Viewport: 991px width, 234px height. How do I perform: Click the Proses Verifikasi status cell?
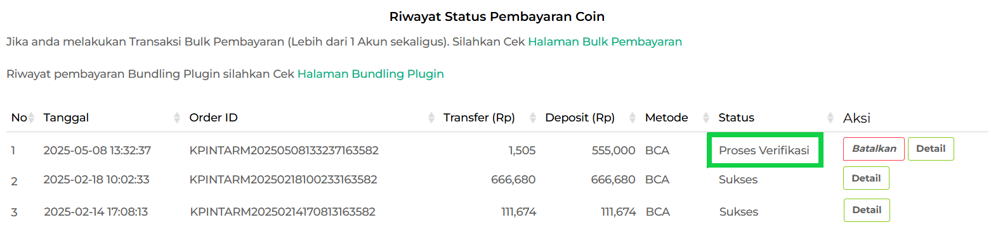(x=765, y=151)
